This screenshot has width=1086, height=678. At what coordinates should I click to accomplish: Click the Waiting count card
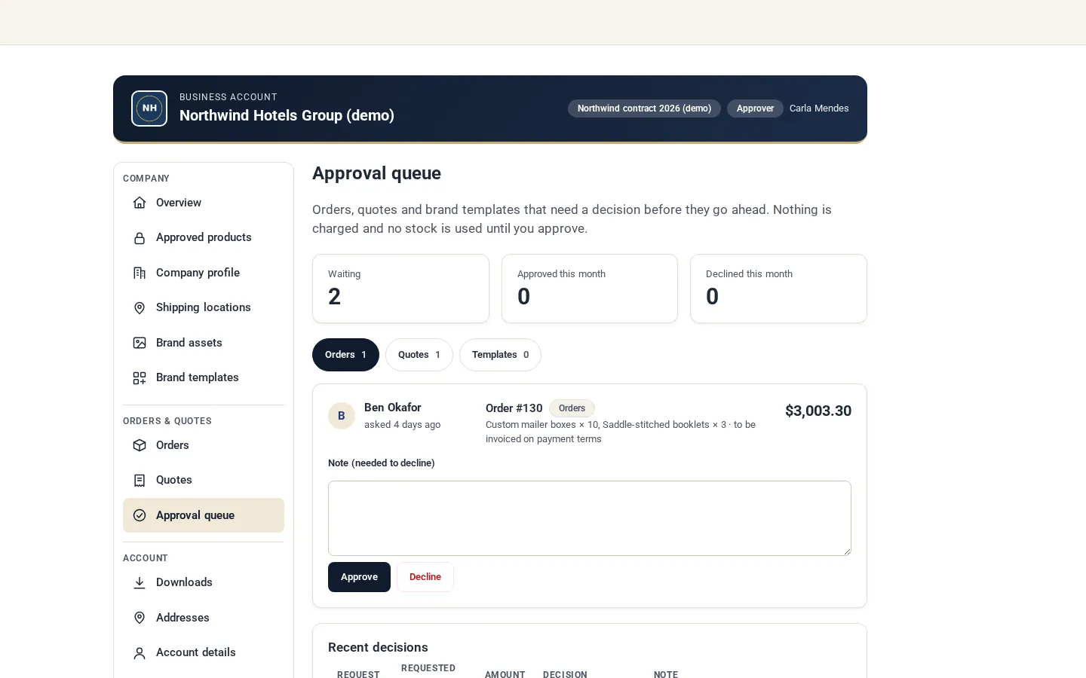pyautogui.click(x=400, y=289)
